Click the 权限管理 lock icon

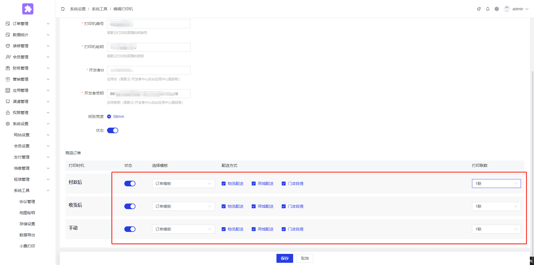coord(8,113)
